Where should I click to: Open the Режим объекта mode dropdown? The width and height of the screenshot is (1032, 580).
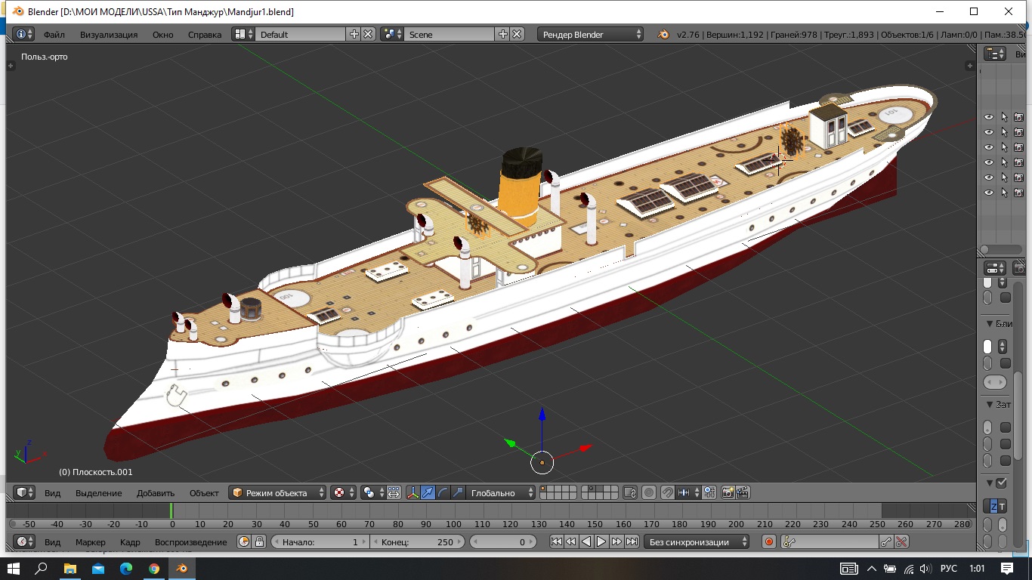coord(278,493)
